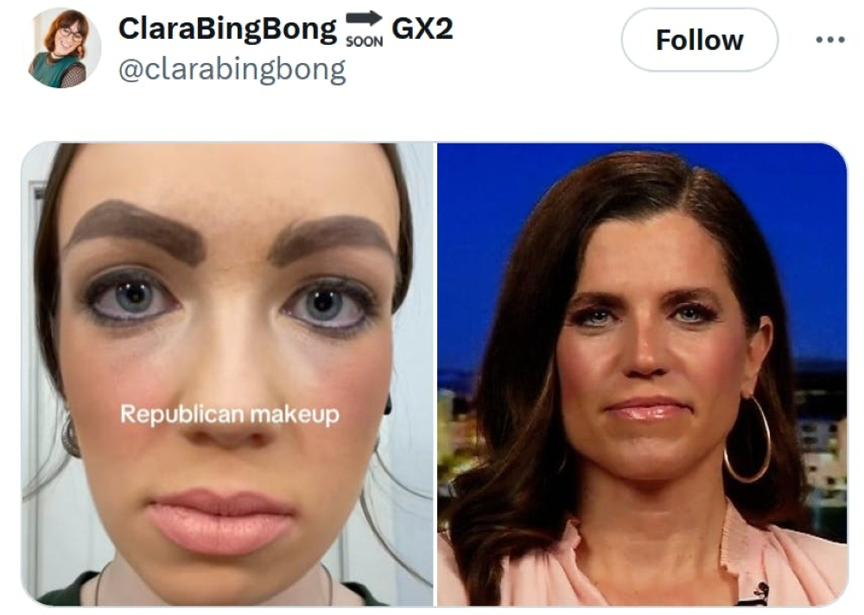Follow the clarabingbong account
This screenshot has width=864, height=615.
pos(699,40)
